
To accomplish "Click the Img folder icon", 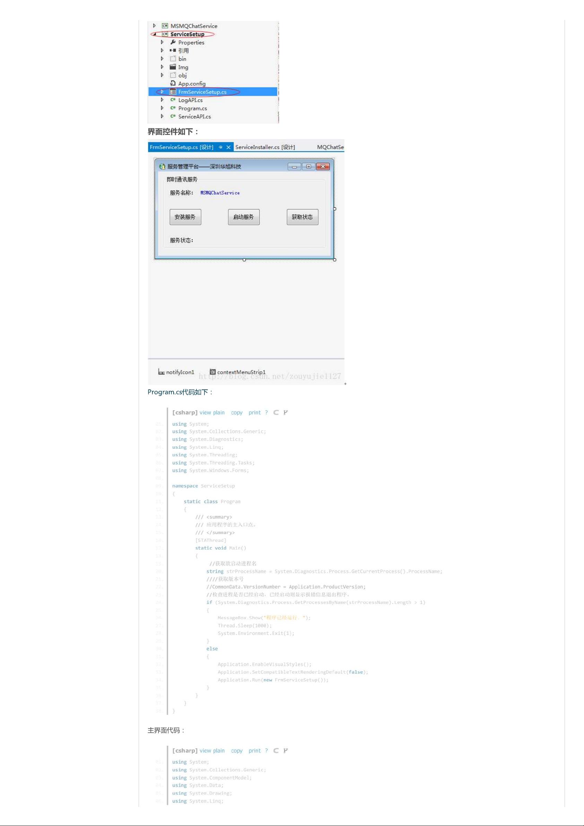I will 173,67.
